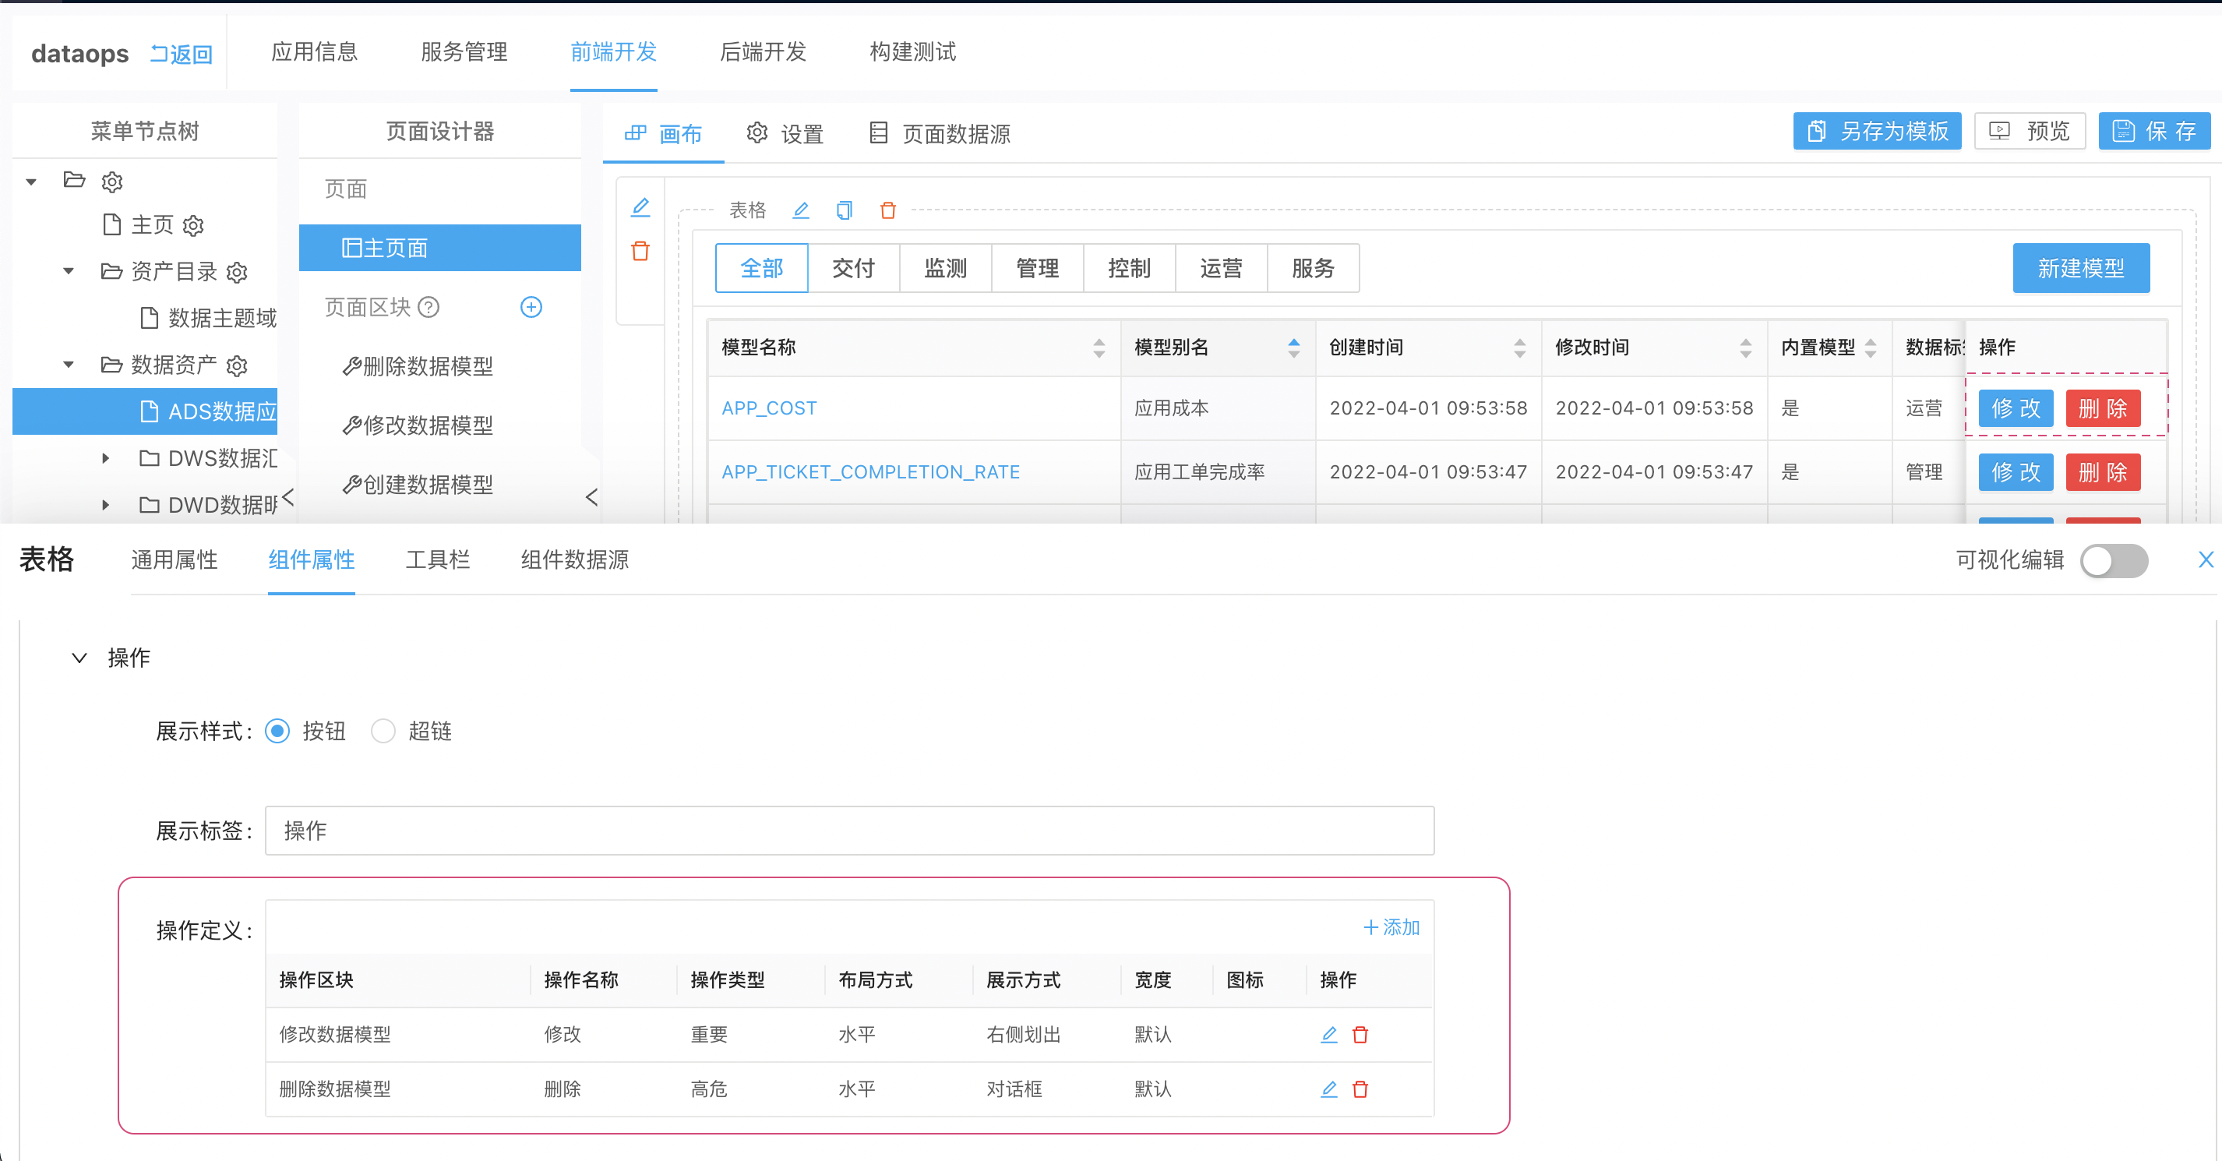This screenshot has height=1161, width=2222.
Task: Switch to the 后端开发 tab
Action: (763, 51)
